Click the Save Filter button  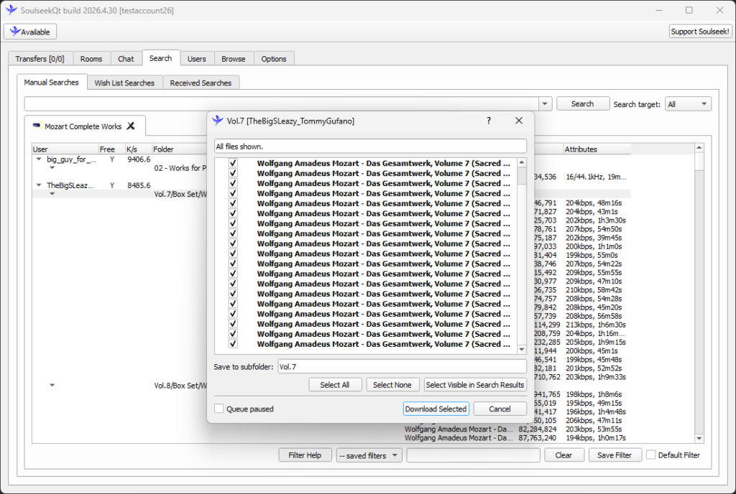(615, 455)
